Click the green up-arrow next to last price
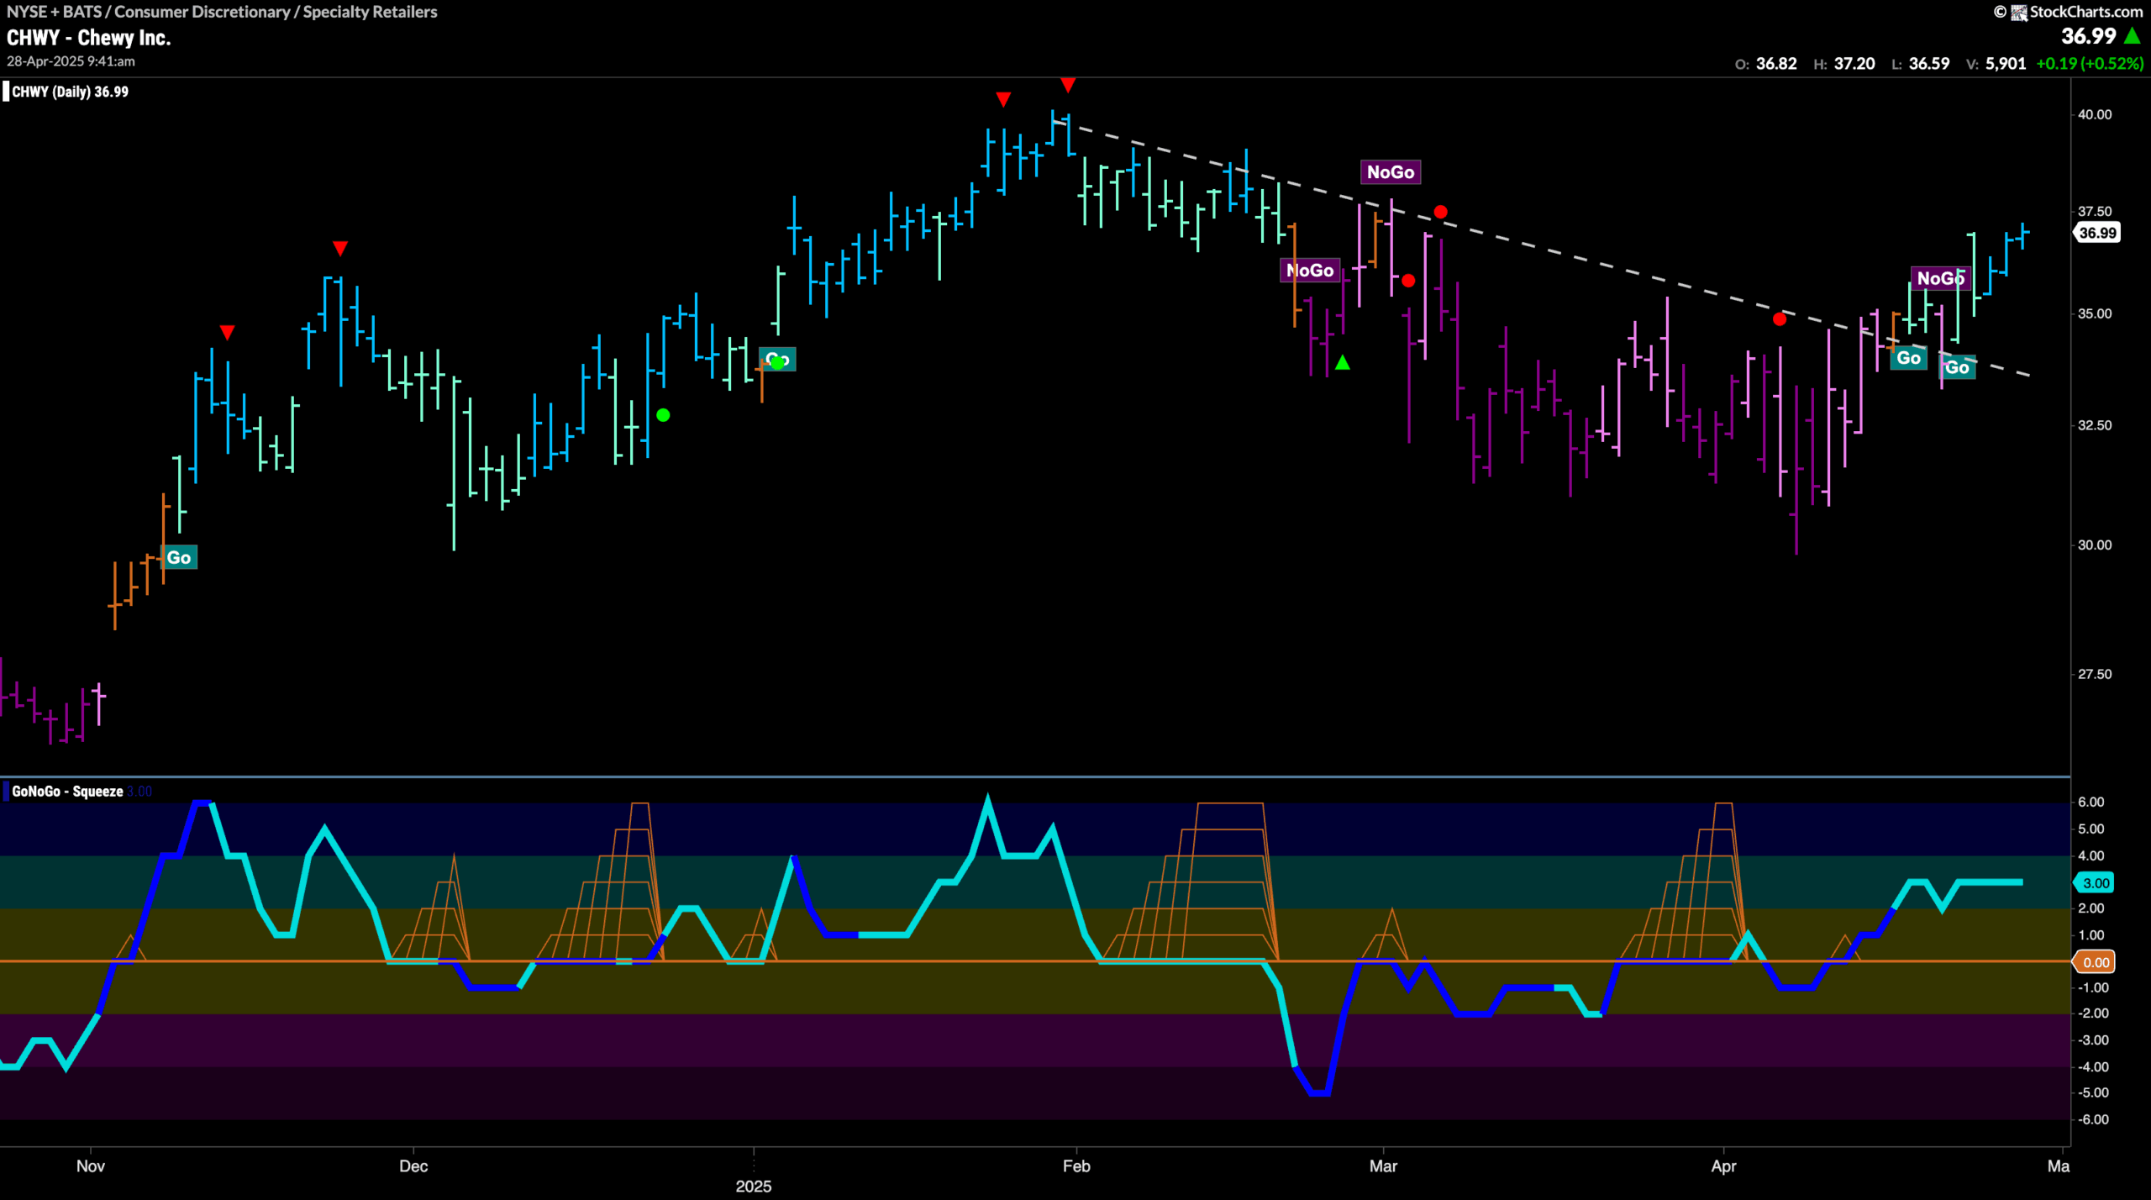 click(x=2133, y=35)
